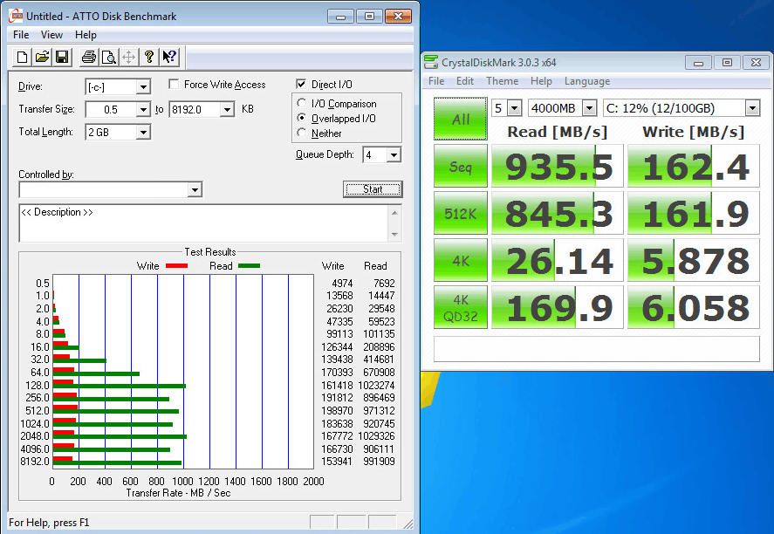774x534 pixels.
Task: Click the New file toolbar icon
Action: click(x=23, y=58)
